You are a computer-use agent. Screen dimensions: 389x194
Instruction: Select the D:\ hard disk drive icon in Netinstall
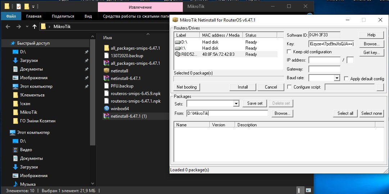pyautogui.click(x=178, y=42)
